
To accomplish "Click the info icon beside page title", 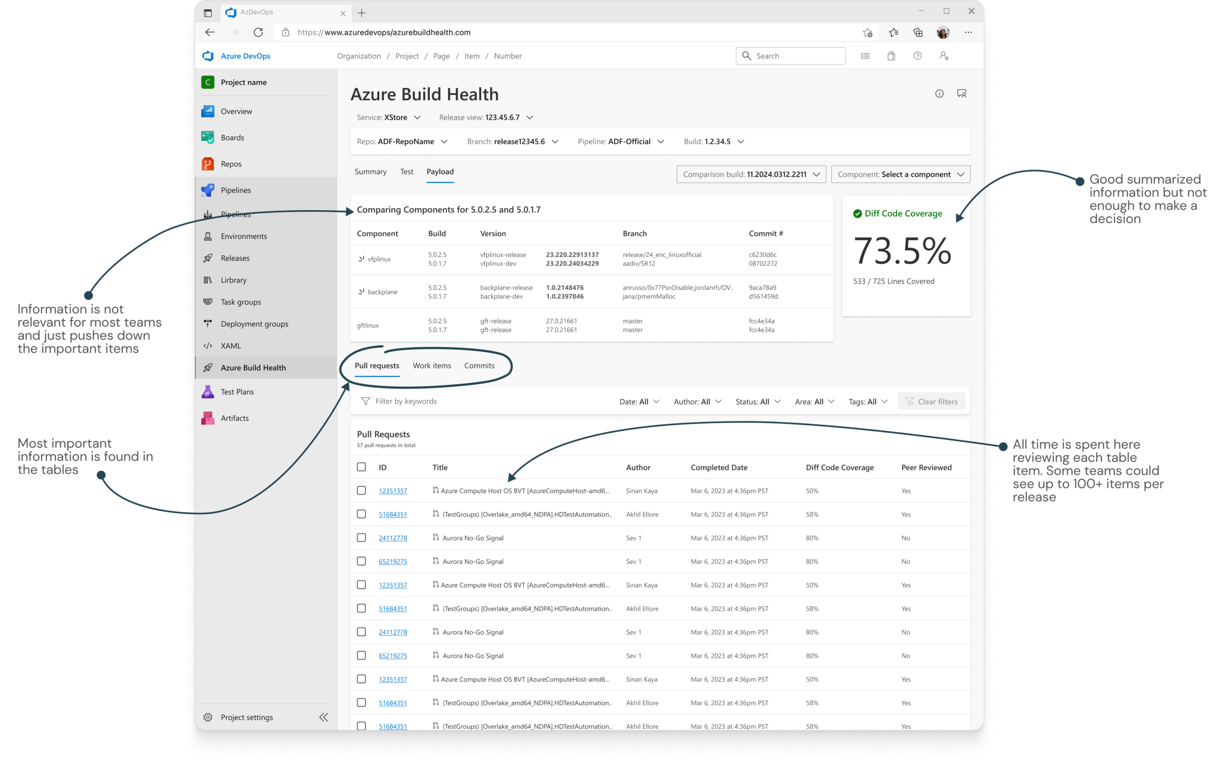I will 939,93.
